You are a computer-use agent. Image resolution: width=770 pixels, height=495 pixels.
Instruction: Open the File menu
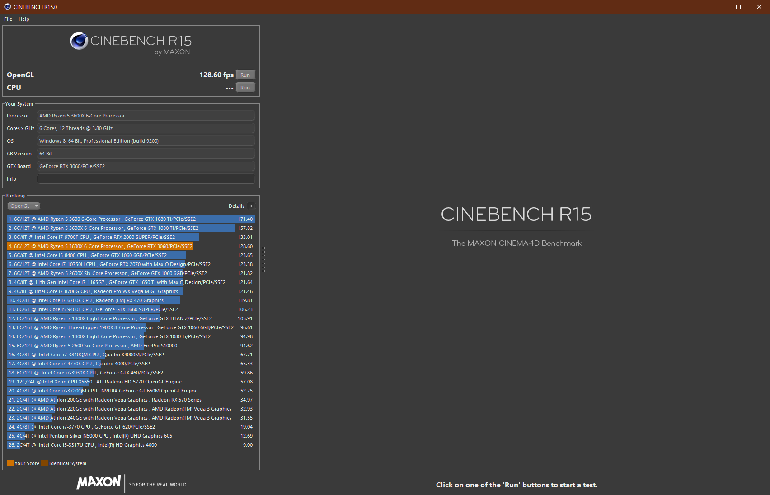pyautogui.click(x=8, y=19)
